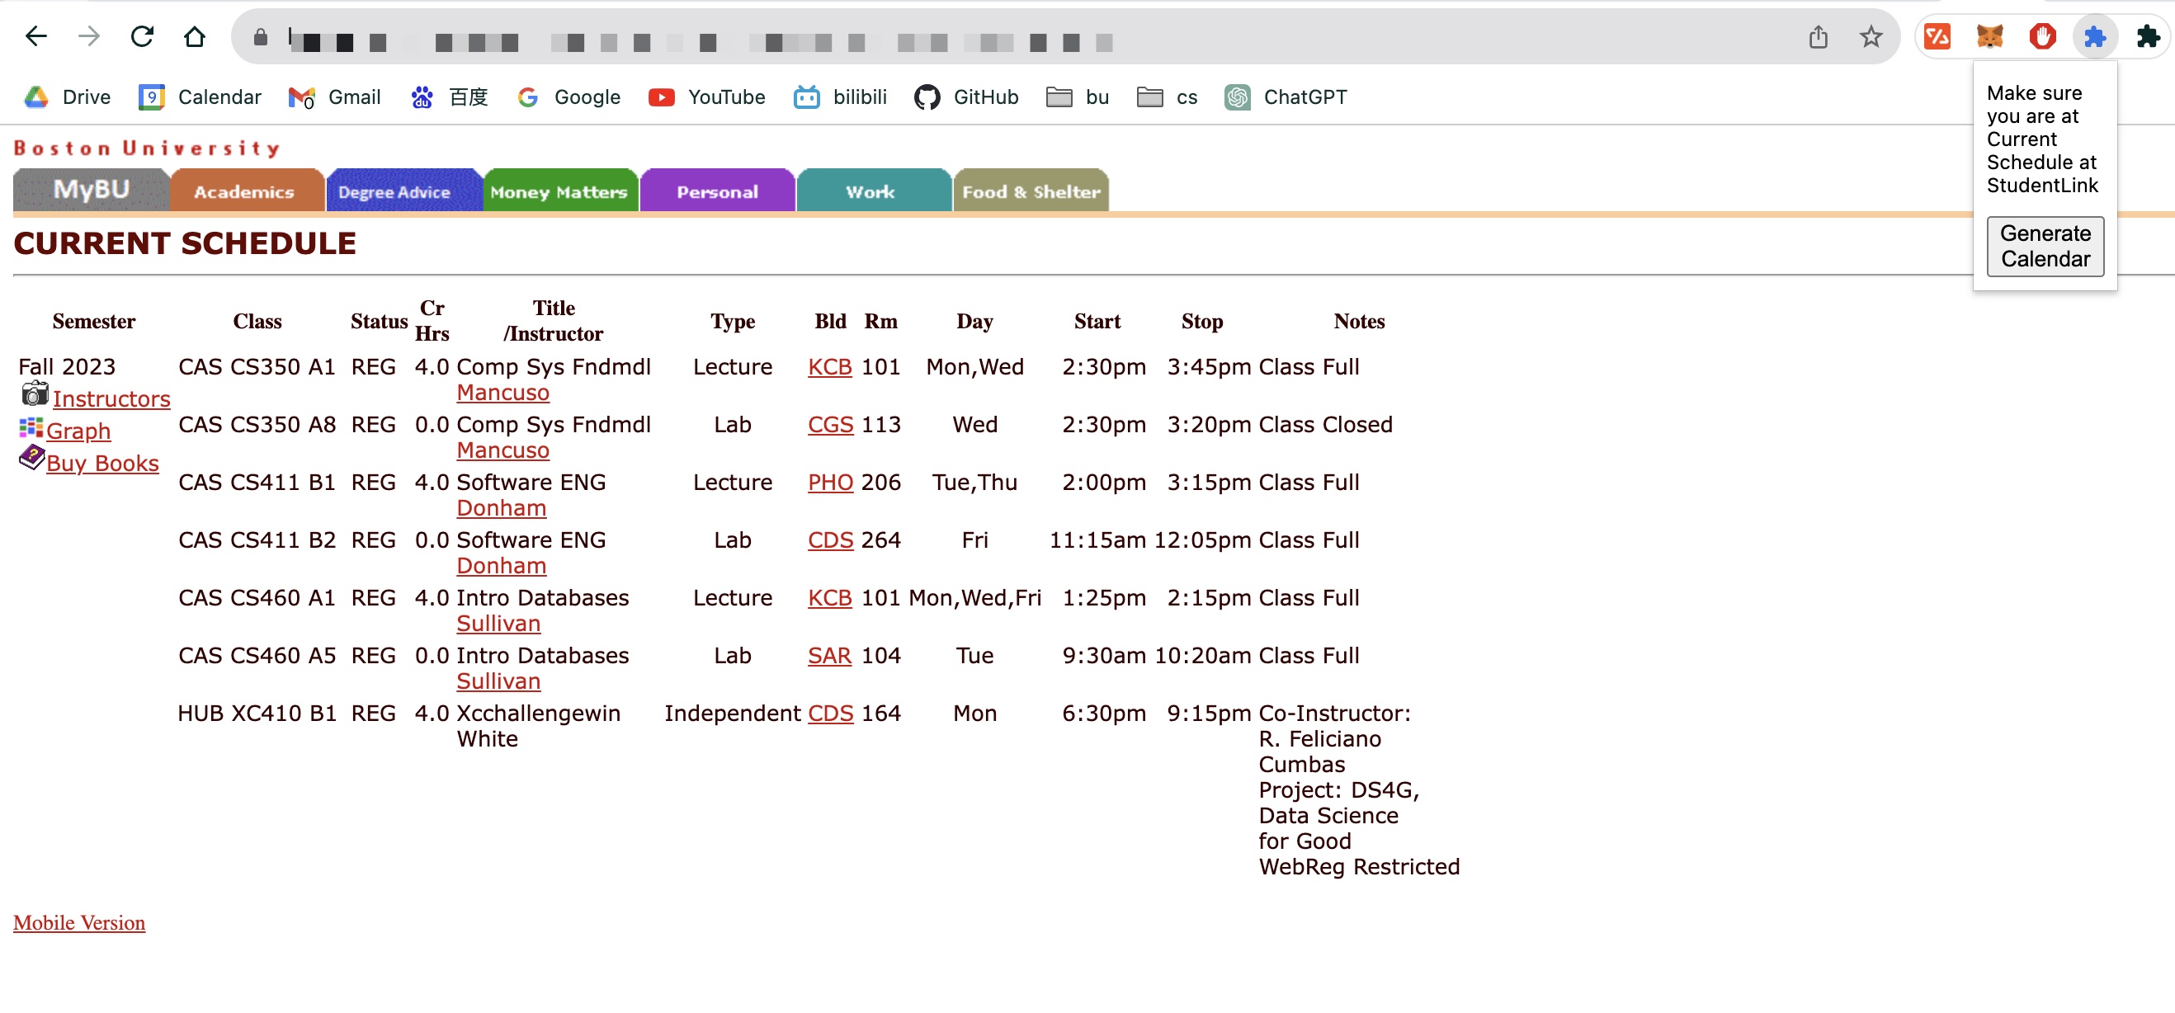Click the browser reload page icon
Image resolution: width=2175 pixels, height=1013 pixels.
click(142, 36)
